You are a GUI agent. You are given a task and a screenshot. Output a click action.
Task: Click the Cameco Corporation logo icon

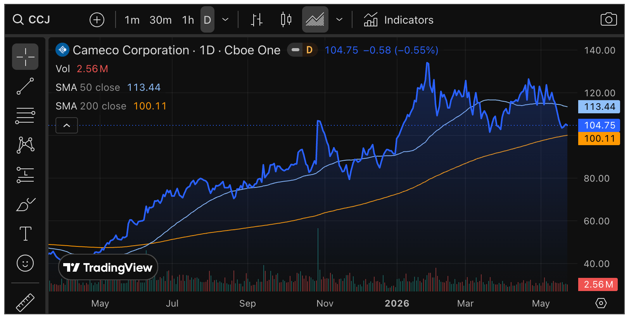point(62,50)
